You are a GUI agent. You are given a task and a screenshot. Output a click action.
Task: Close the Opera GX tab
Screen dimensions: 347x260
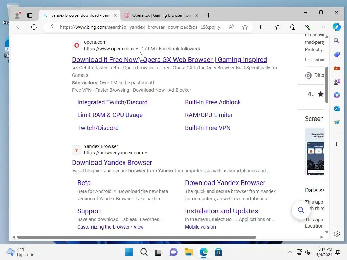(196, 15)
